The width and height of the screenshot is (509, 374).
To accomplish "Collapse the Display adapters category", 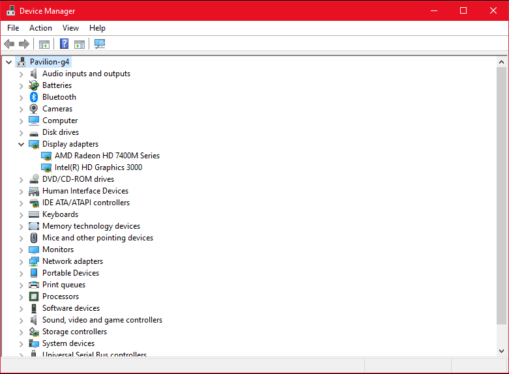I will pyautogui.click(x=21, y=144).
